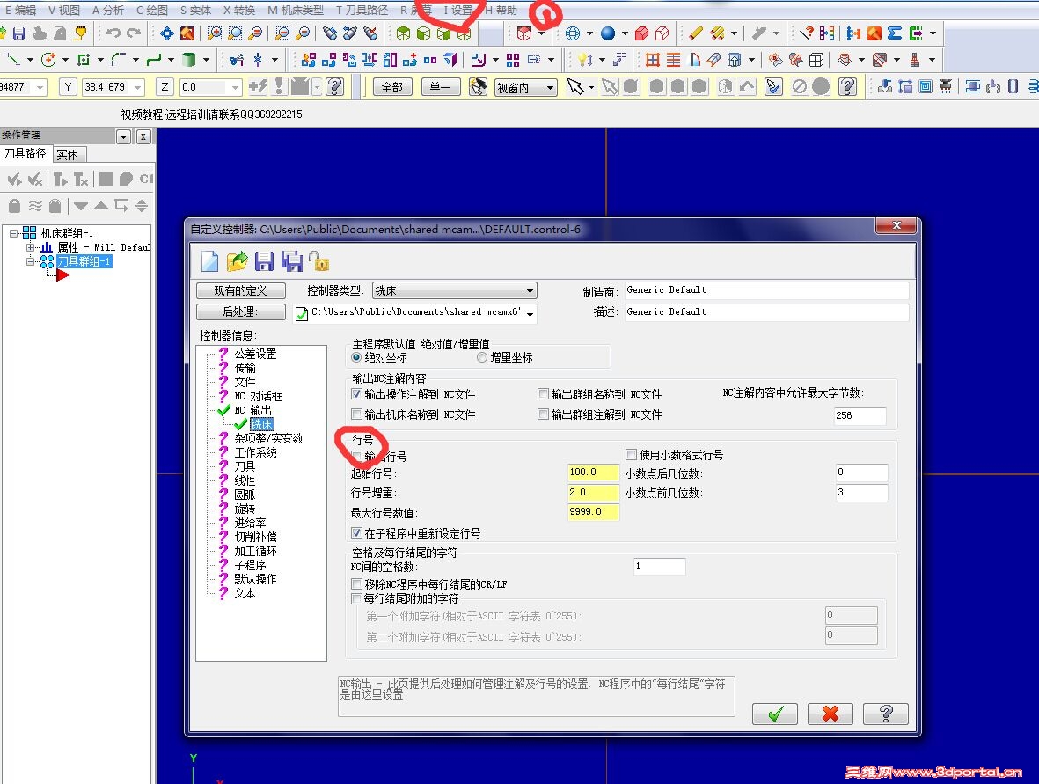1039x784 pixels.
Task: Click the 行号增量 input field
Action: [x=593, y=493]
